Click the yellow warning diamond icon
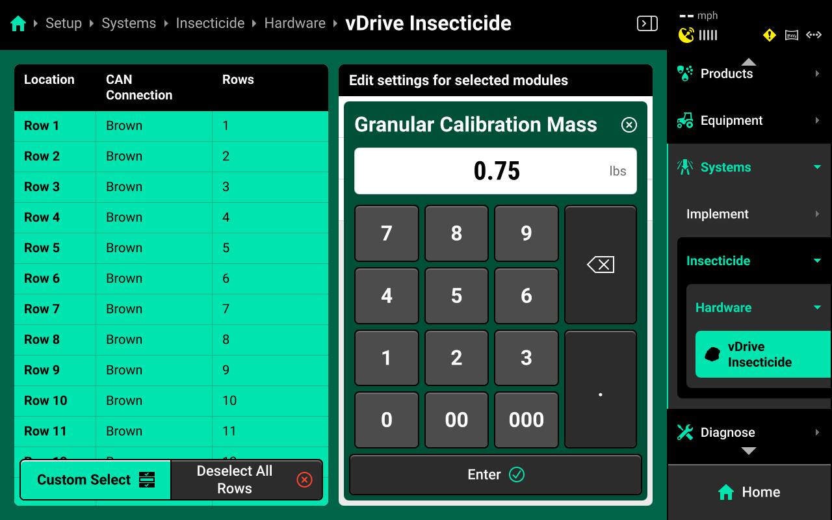Image resolution: width=832 pixels, height=520 pixels. (770, 35)
